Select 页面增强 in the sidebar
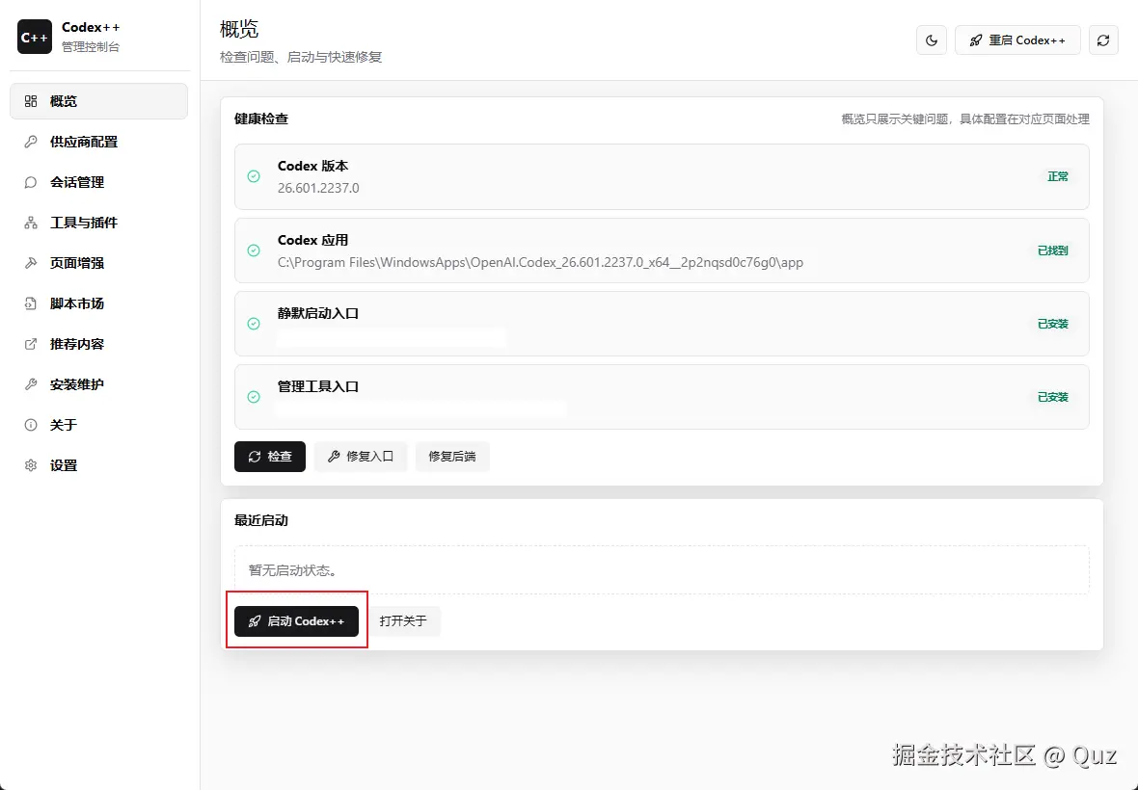1138x790 pixels. tap(98, 263)
